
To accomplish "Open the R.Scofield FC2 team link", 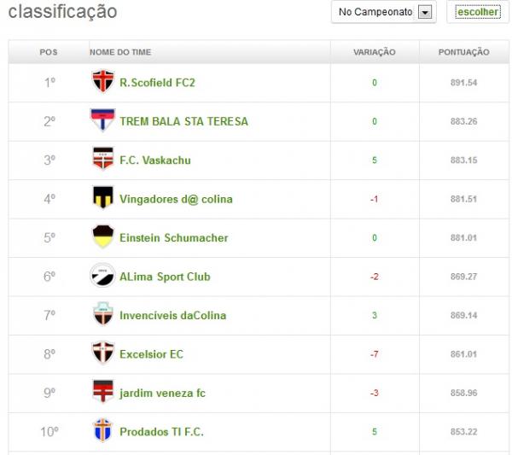I will 157,83.
